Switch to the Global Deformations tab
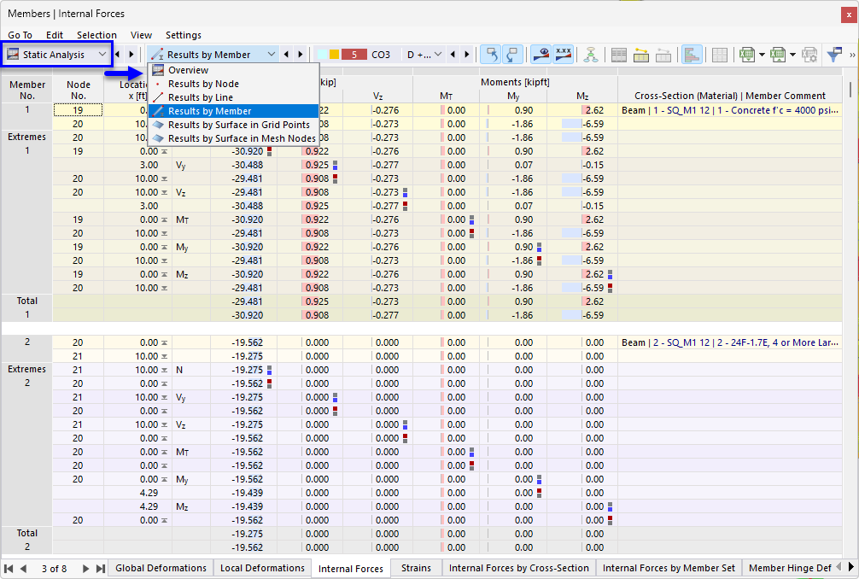The image size is (859, 579). [161, 568]
